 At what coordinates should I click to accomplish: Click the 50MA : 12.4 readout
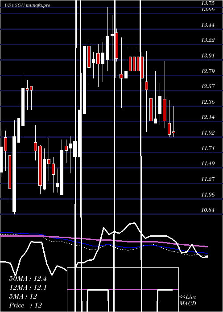(x=28, y=279)
